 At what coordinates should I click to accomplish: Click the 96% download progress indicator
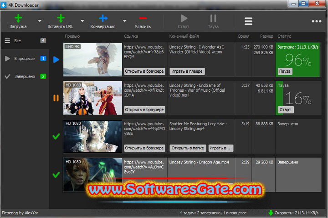[x=298, y=60]
